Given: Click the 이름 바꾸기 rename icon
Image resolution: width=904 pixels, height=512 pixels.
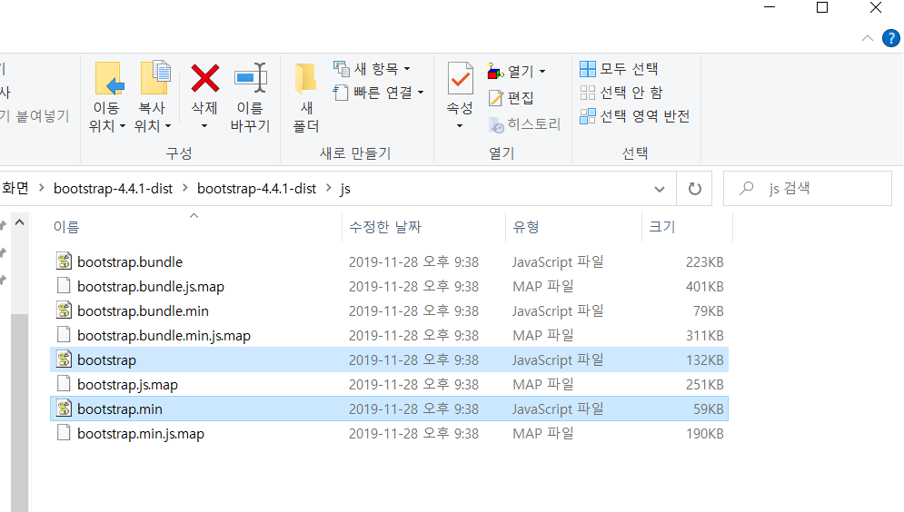Looking at the screenshot, I should click(251, 77).
